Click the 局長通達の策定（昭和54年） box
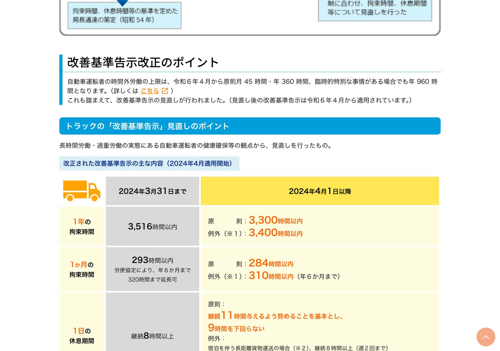 point(125,15)
